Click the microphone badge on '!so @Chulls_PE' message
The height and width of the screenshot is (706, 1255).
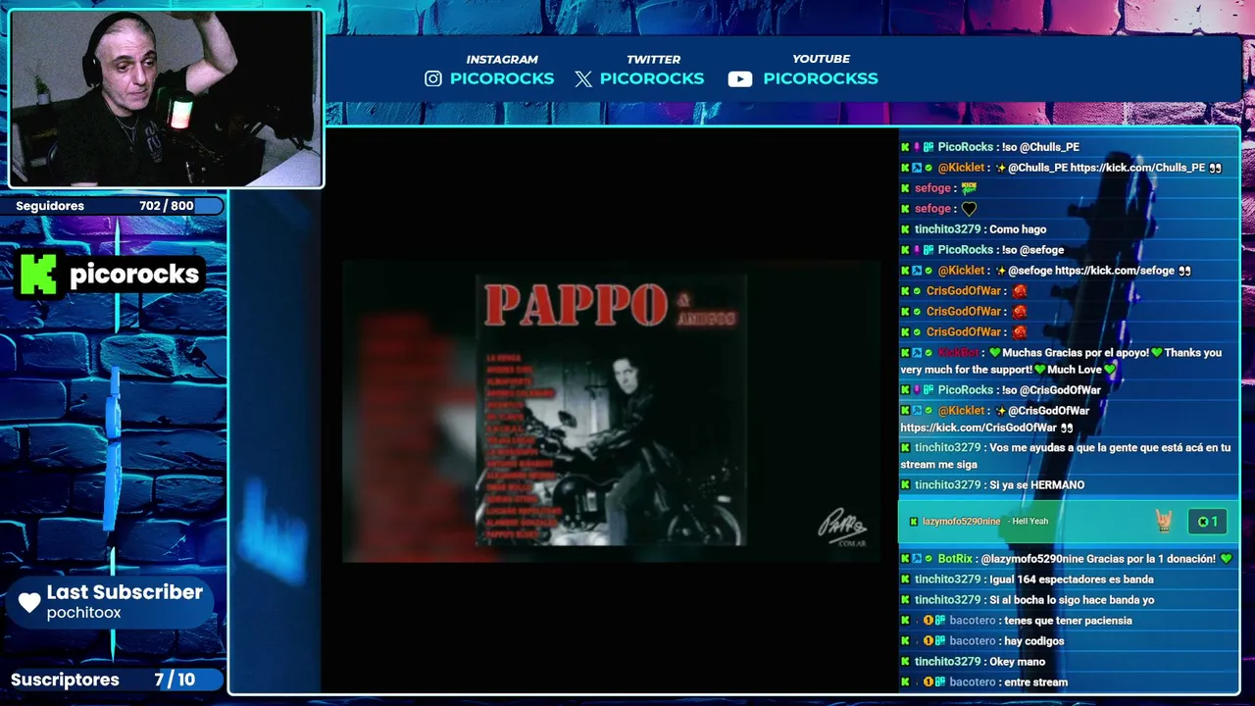pos(917,147)
